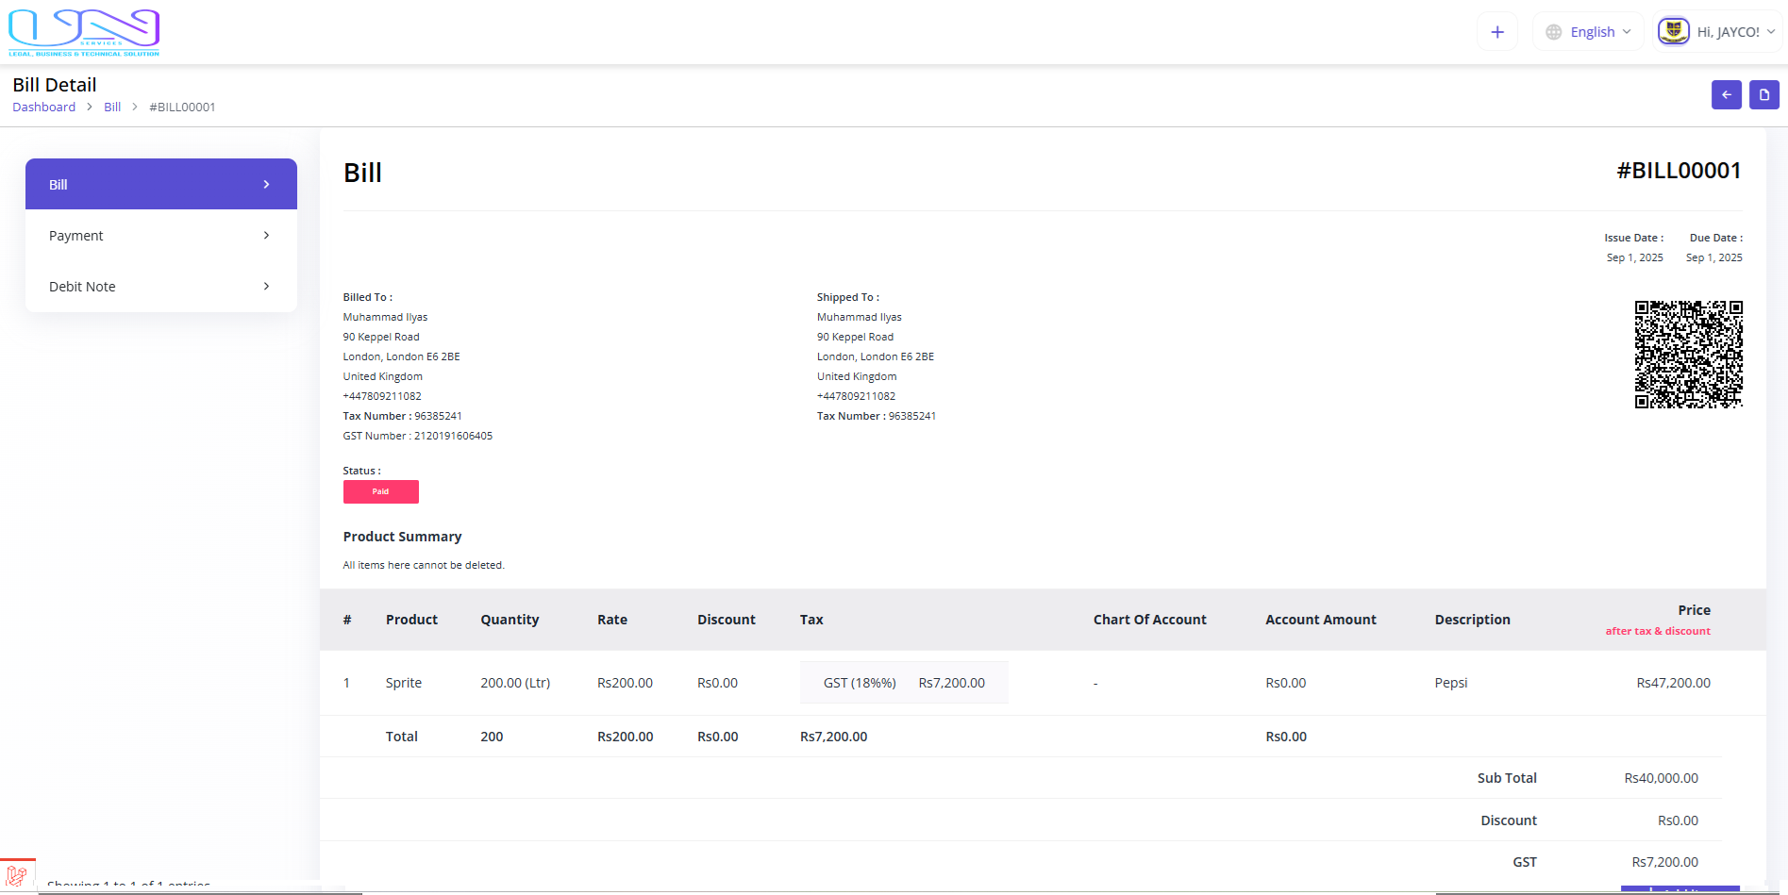
Task: Click the JAYCO user avatar
Action: (1673, 31)
